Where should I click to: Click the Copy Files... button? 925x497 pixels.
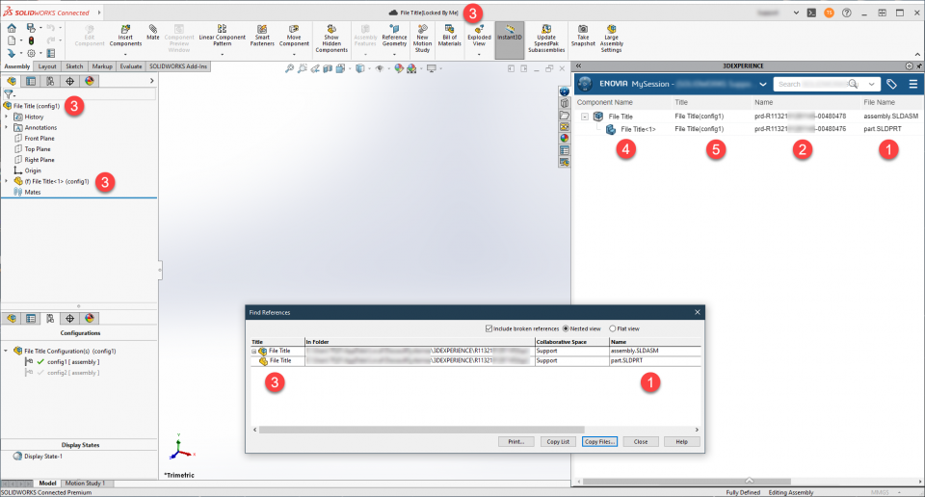tap(599, 441)
